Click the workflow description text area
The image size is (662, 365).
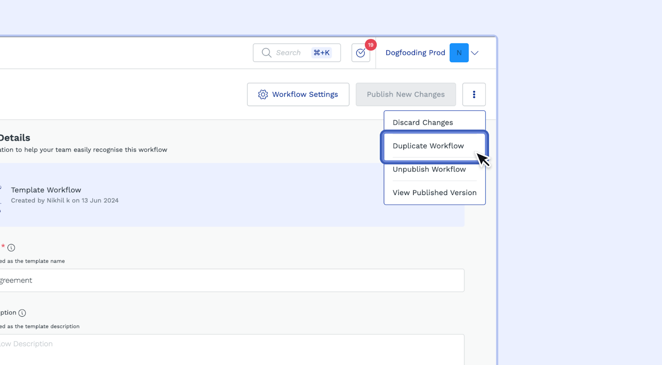point(232,347)
